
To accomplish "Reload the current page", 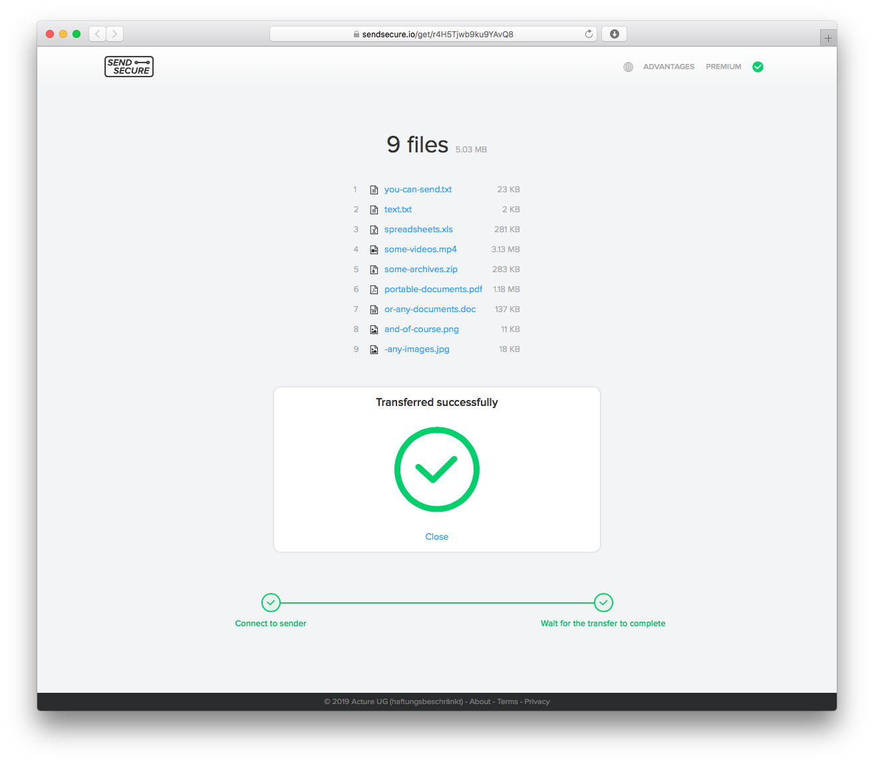I will [x=588, y=34].
